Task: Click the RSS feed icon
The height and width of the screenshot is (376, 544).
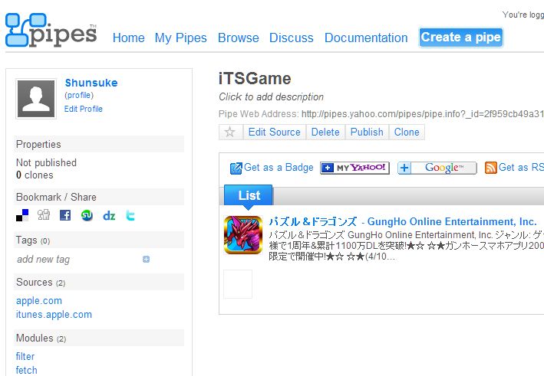Action: pyautogui.click(x=490, y=168)
